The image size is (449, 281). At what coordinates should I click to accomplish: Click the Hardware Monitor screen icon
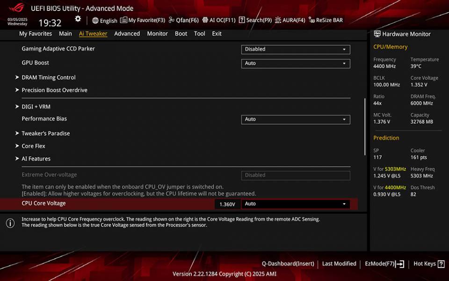(x=377, y=34)
